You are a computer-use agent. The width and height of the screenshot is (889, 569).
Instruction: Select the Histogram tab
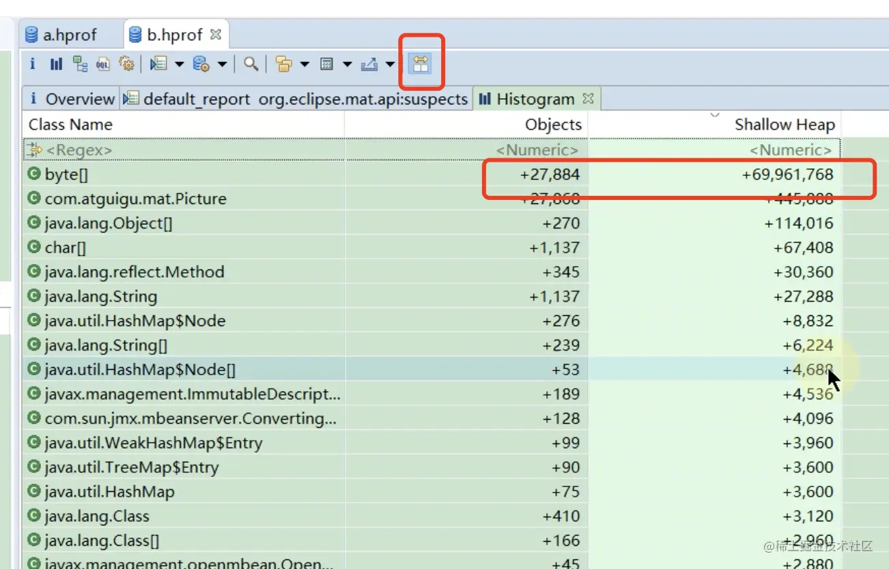click(x=536, y=99)
